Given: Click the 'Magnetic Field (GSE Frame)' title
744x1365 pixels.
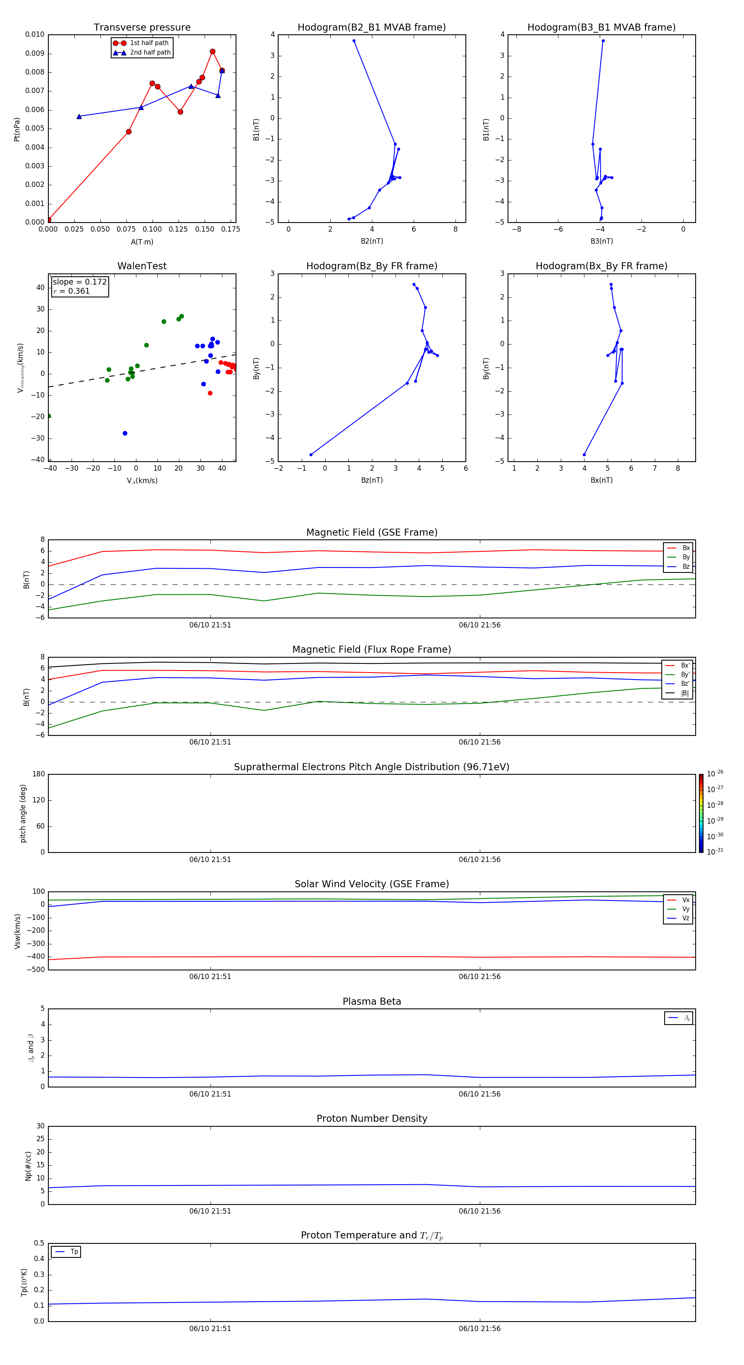Looking at the screenshot, I should [372, 532].
